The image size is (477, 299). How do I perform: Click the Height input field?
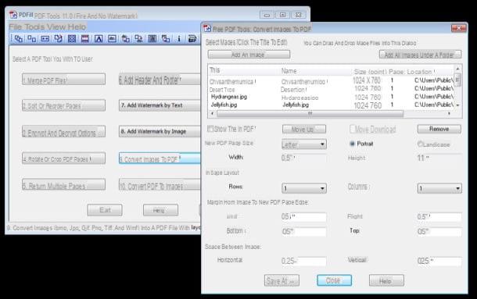click(439, 158)
